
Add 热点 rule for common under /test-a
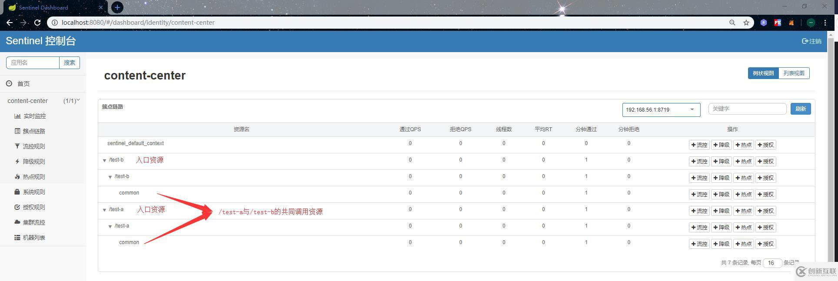[744, 244]
